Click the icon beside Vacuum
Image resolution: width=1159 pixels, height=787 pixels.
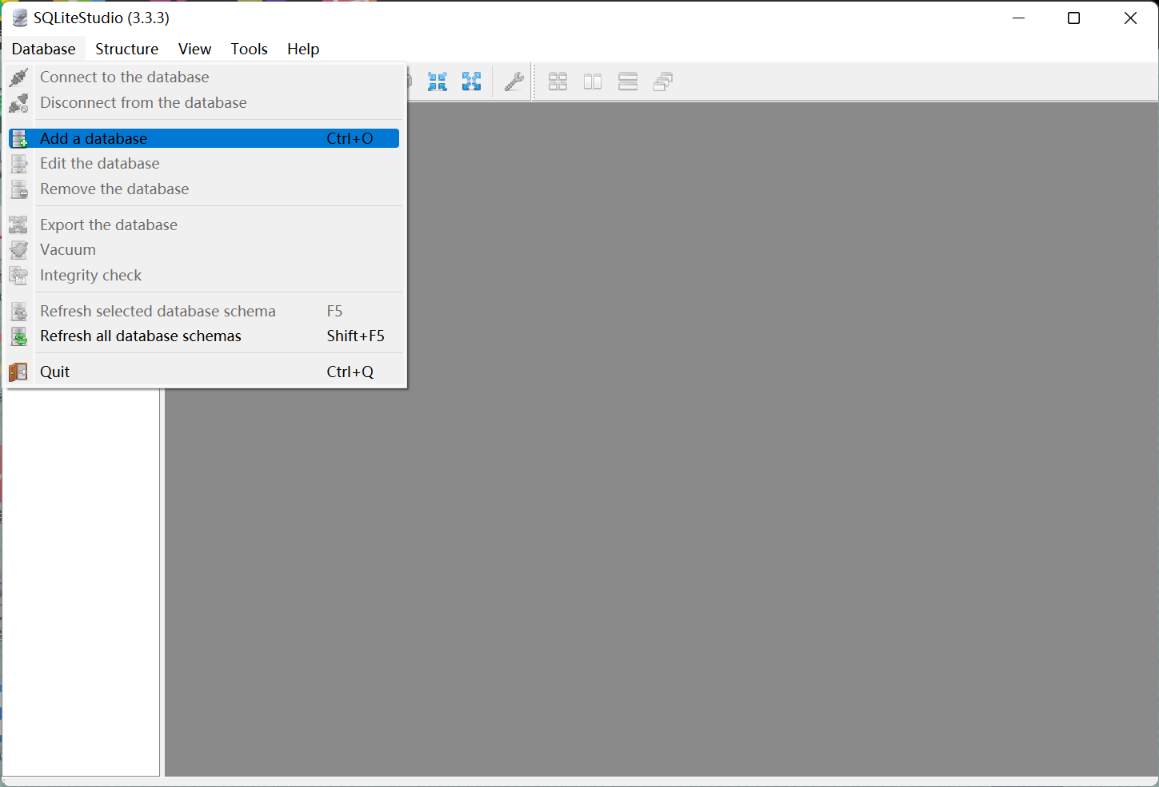click(18, 250)
